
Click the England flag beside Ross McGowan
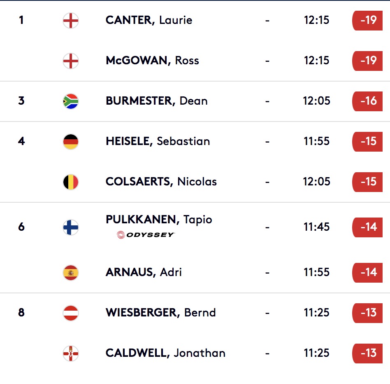tap(71, 61)
